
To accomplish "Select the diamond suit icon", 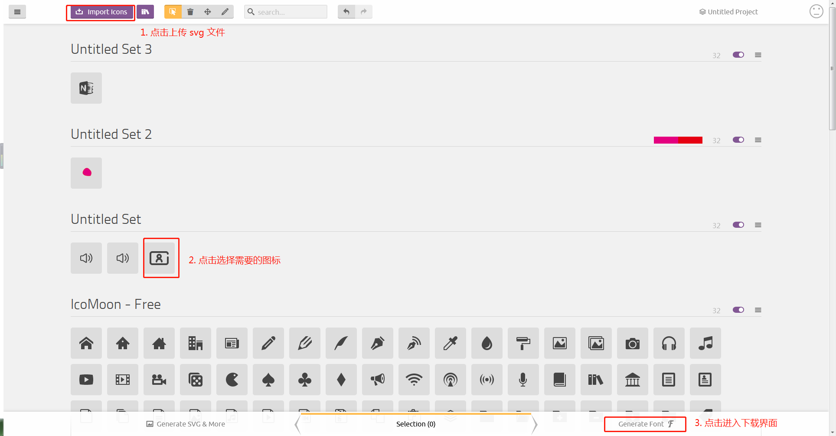I will (x=341, y=380).
